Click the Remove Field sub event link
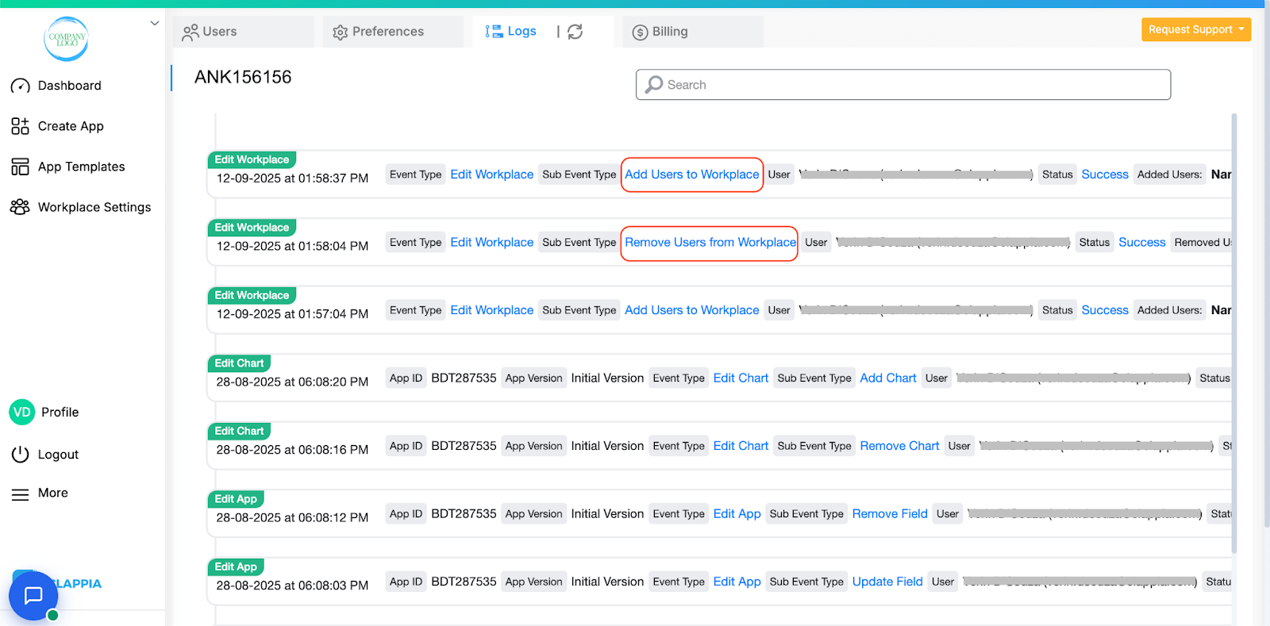 point(890,514)
